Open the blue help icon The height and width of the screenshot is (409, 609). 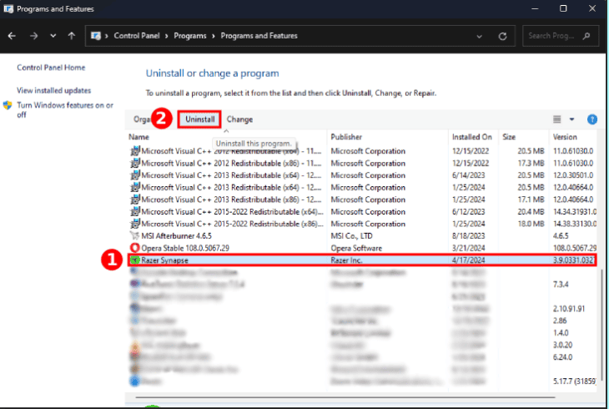(592, 119)
